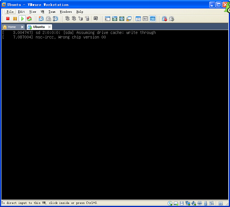Open the Team menu
The image size is (230, 207).
click(52, 12)
